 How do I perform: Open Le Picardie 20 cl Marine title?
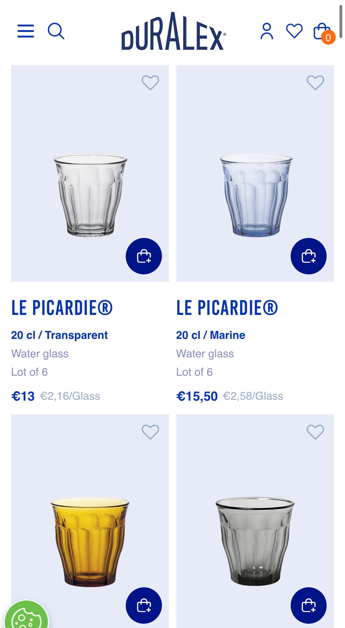227,308
